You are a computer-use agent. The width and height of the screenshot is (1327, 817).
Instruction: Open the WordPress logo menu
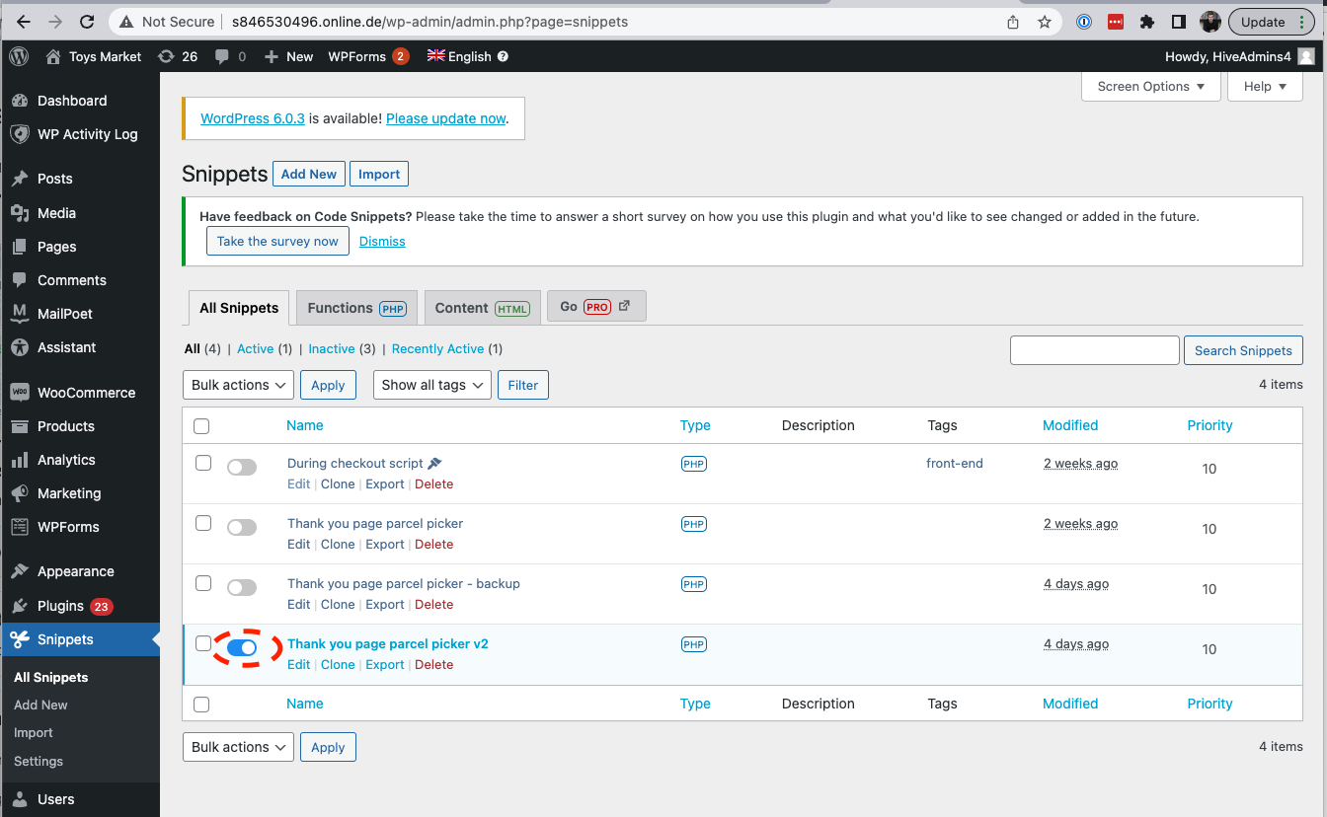tap(19, 56)
